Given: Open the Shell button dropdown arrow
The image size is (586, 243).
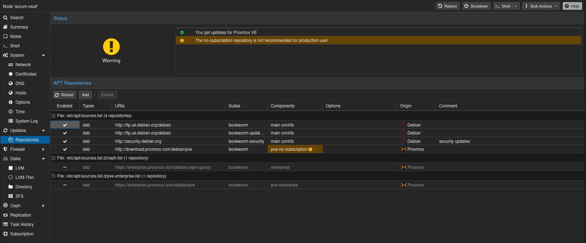Looking at the screenshot, I should [x=516, y=6].
